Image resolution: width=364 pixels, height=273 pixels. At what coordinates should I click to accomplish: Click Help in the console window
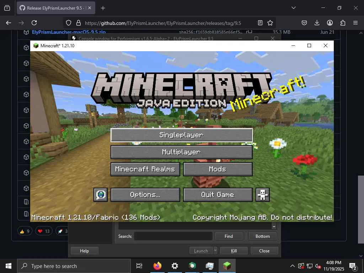(x=84, y=251)
